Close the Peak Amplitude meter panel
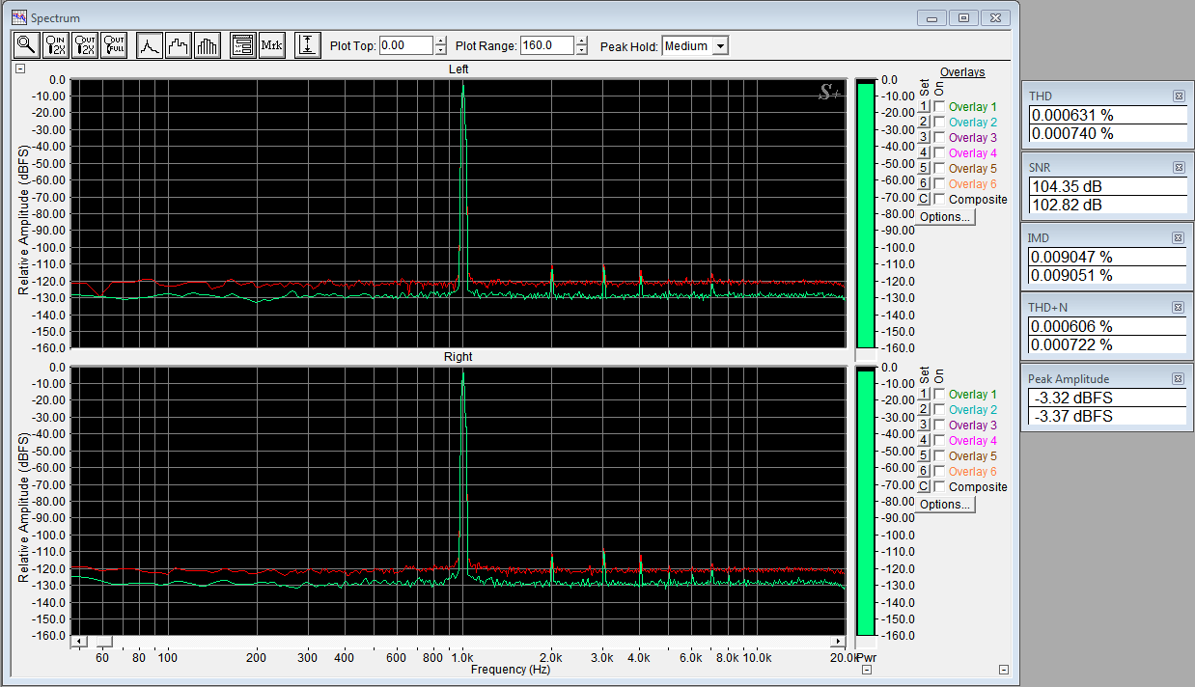Screen dimensions: 1195x687 tap(1179, 378)
